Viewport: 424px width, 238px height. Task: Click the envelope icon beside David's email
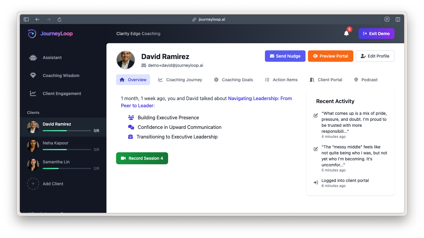click(x=144, y=65)
